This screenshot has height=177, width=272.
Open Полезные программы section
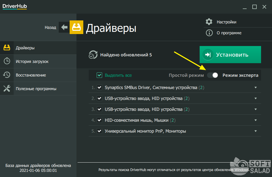tap(38, 88)
